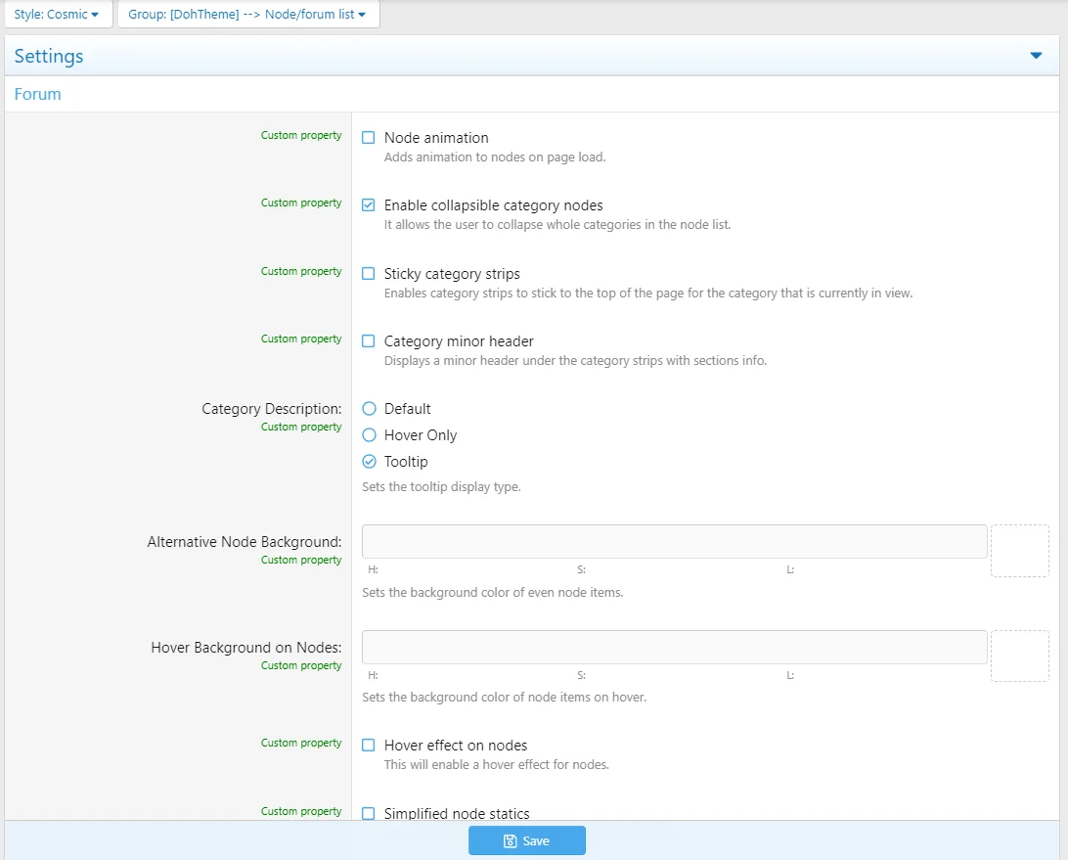The width and height of the screenshot is (1068, 860).
Task: Click the Save button
Action: (527, 841)
